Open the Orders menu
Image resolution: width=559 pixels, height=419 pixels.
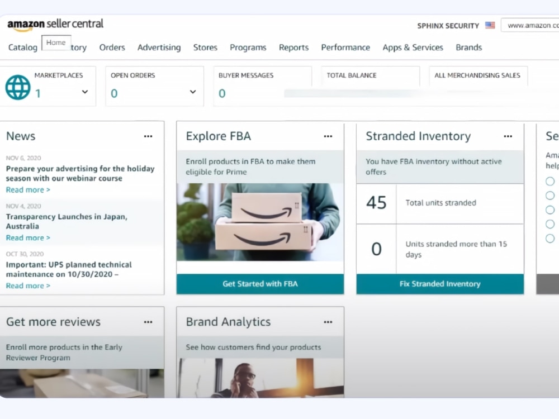coord(112,47)
